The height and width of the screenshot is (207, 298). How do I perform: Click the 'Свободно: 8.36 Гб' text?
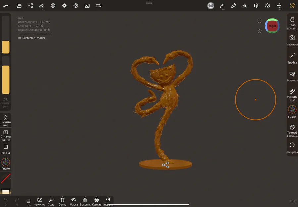[30, 26]
